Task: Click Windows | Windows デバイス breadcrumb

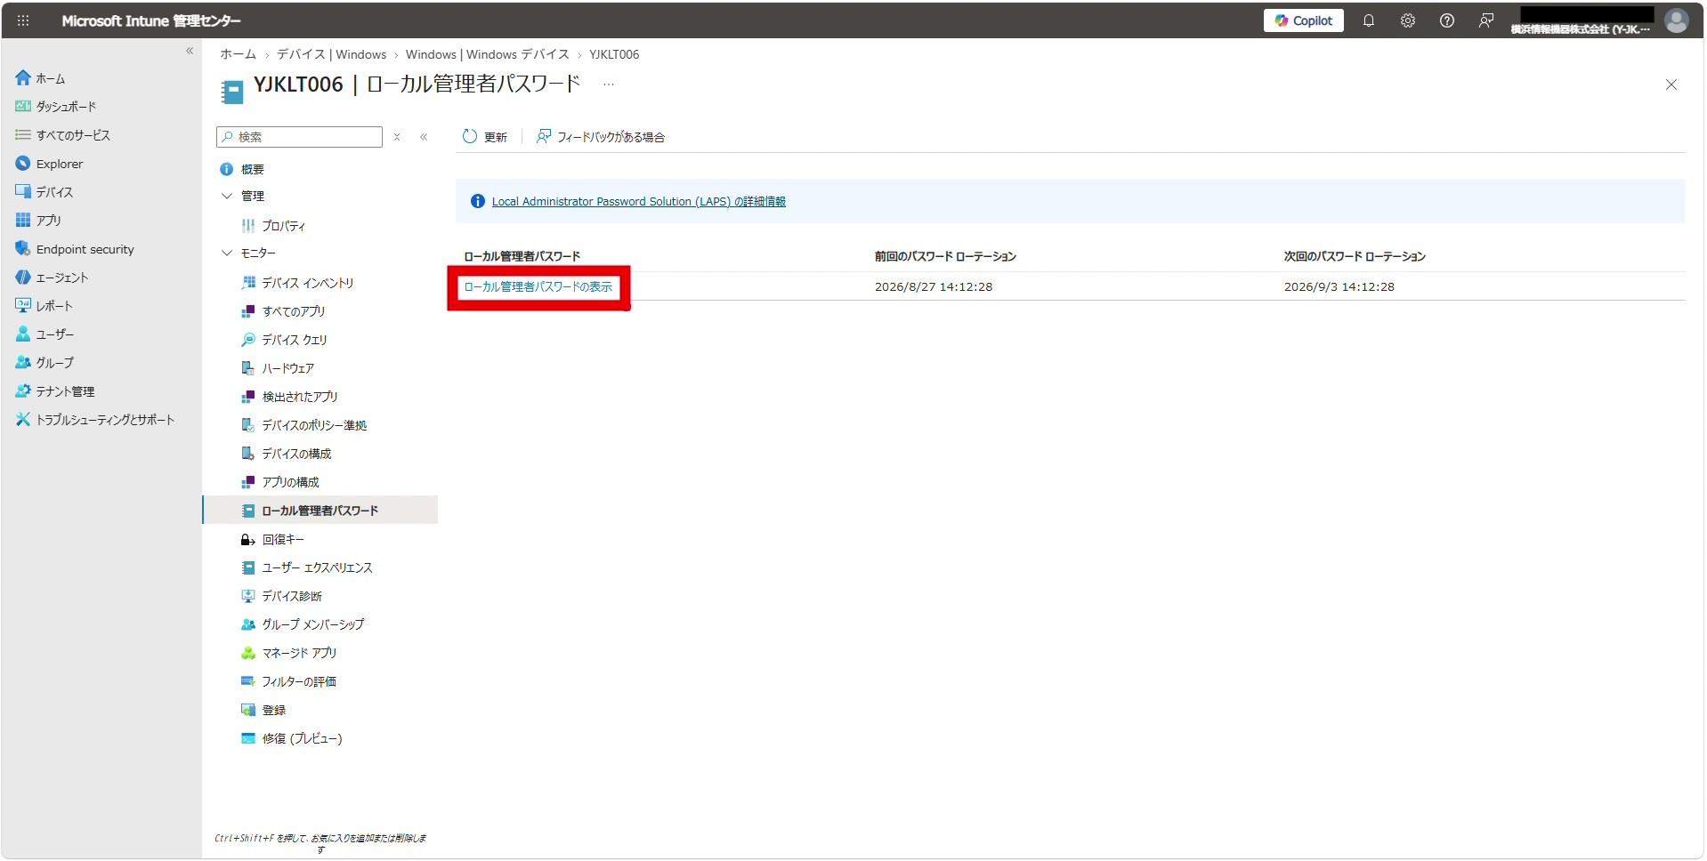Action: [x=487, y=54]
